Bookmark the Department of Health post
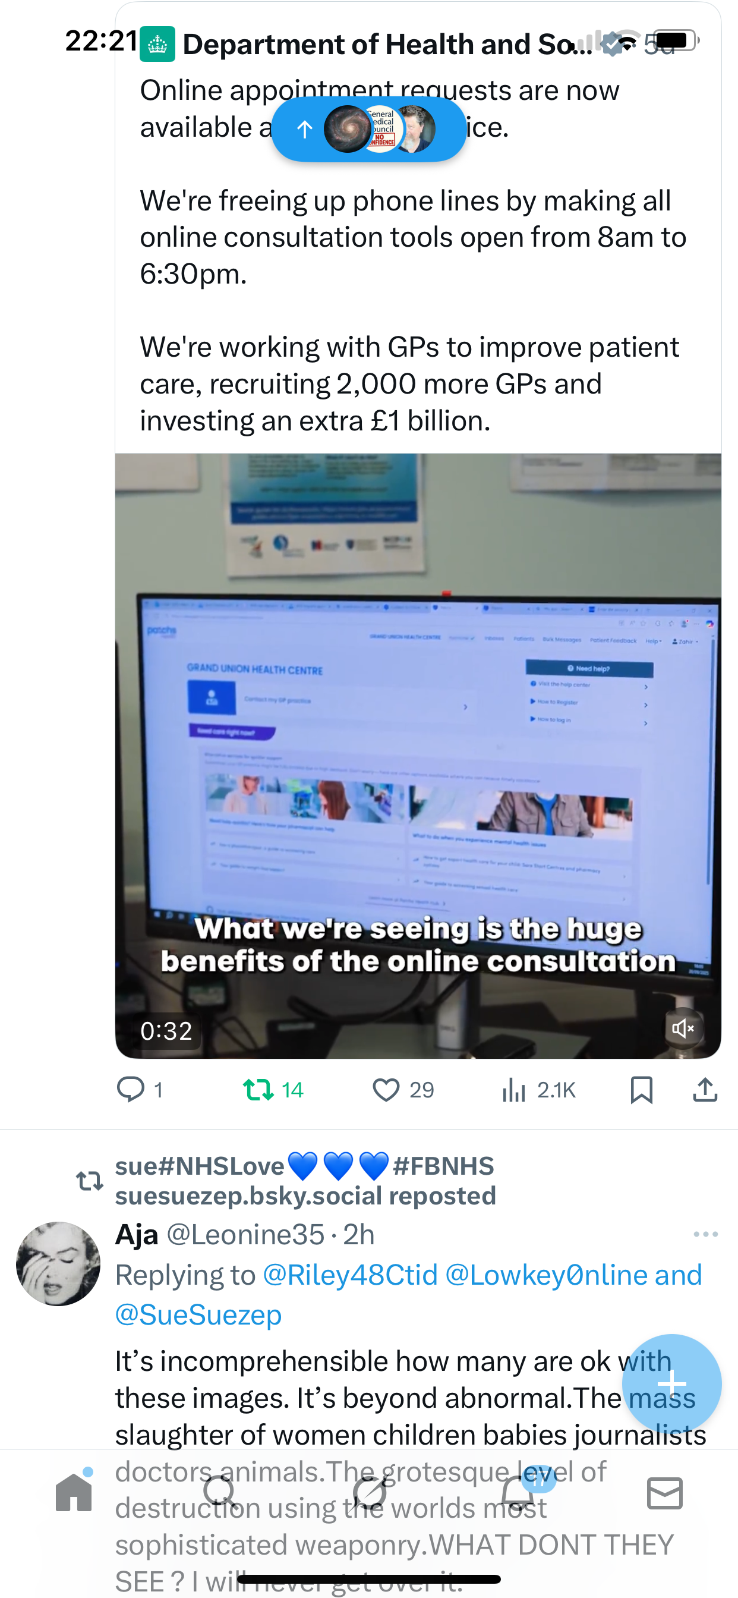 tap(641, 1090)
